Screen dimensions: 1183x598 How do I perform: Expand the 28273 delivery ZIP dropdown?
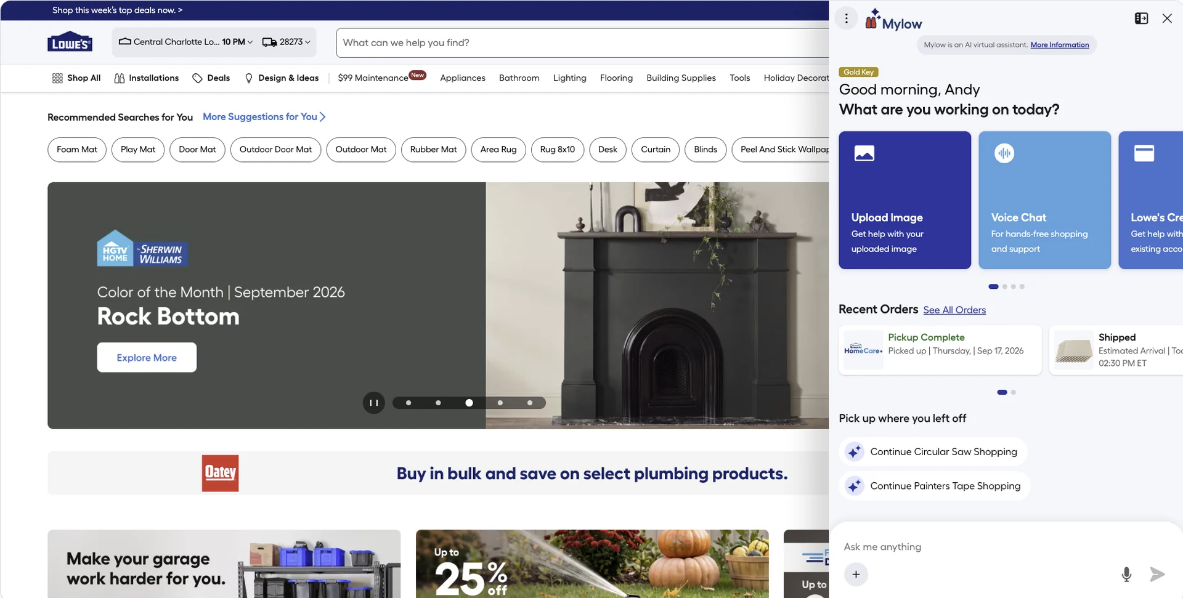(286, 42)
